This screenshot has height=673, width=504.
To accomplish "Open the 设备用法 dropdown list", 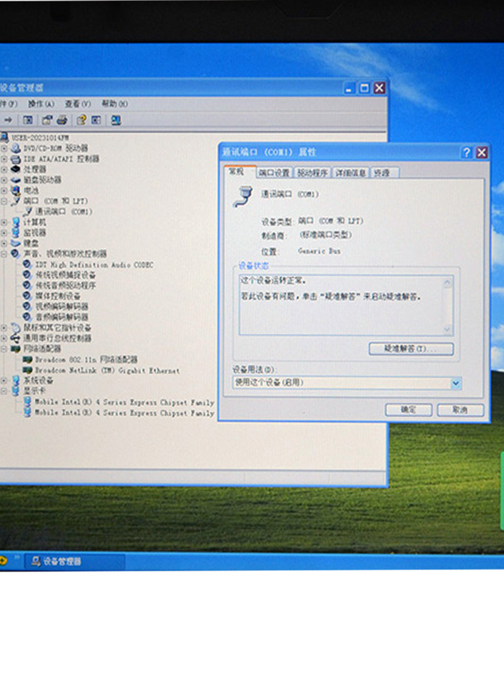I will tap(456, 383).
